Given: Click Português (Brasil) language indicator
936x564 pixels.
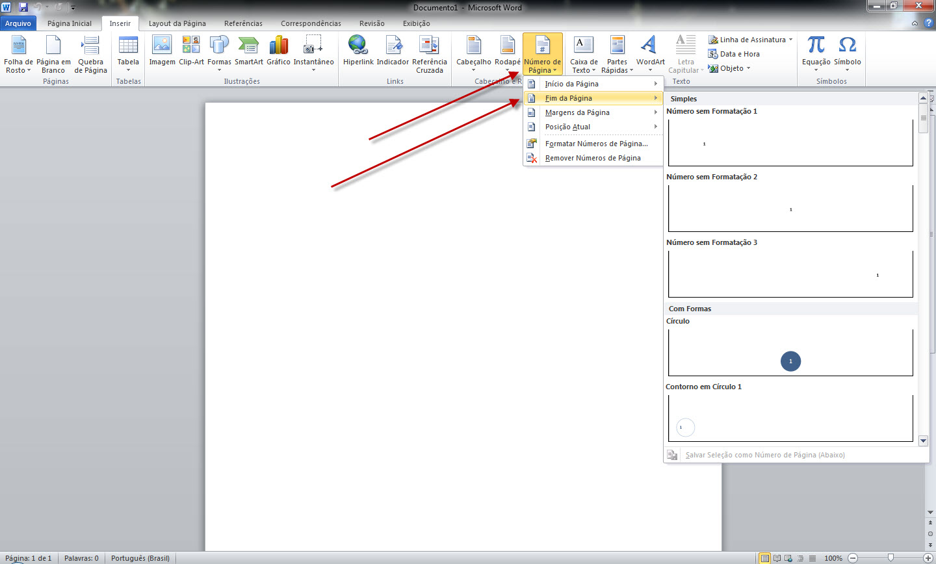Looking at the screenshot, I should 140,558.
